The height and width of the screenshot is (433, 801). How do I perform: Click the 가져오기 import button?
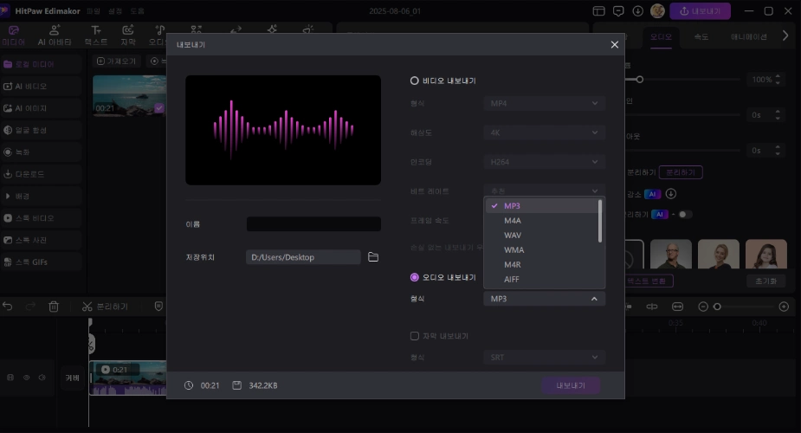[117, 61]
